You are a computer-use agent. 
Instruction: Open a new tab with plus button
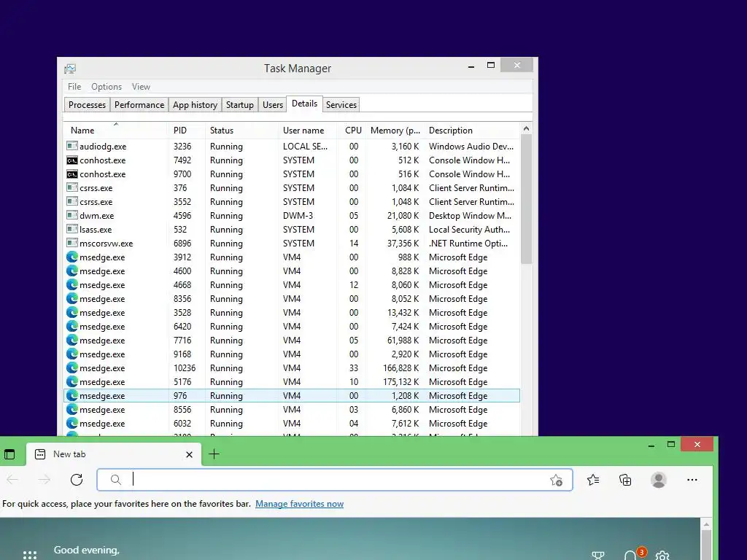pos(214,454)
